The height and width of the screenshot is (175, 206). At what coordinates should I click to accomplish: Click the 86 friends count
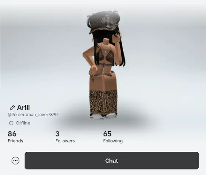pyautogui.click(x=12, y=134)
